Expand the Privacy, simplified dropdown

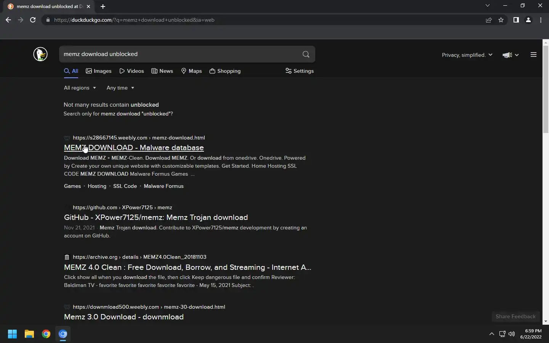point(467,55)
